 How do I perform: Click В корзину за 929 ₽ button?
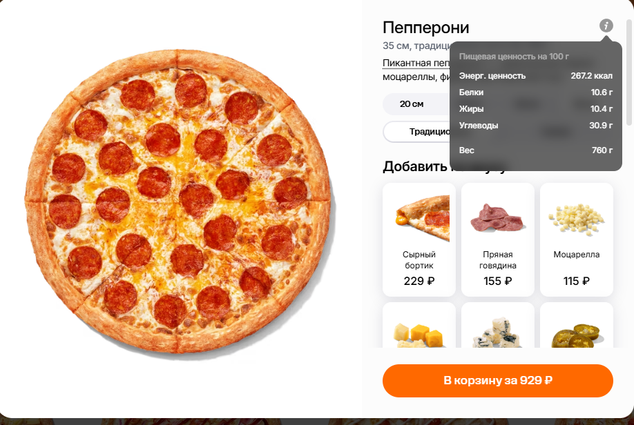[x=498, y=381]
